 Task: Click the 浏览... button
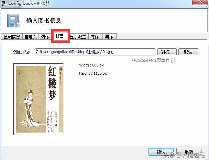click(x=167, y=52)
